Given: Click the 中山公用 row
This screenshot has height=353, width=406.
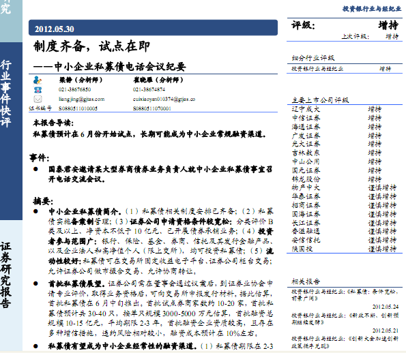Looking at the screenshot, I should (345, 162).
